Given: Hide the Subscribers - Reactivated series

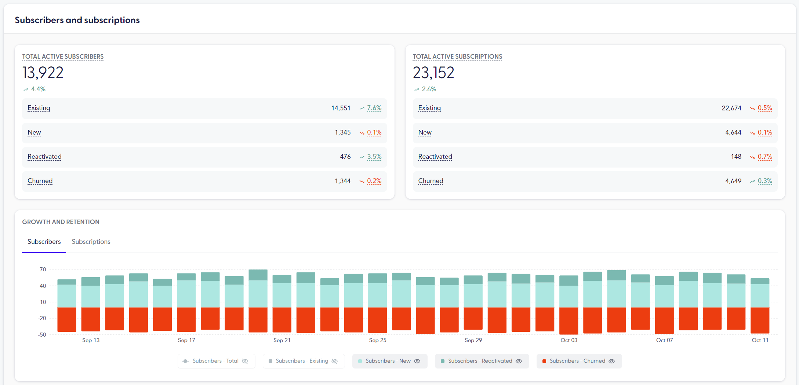Looking at the screenshot, I should click(519, 361).
